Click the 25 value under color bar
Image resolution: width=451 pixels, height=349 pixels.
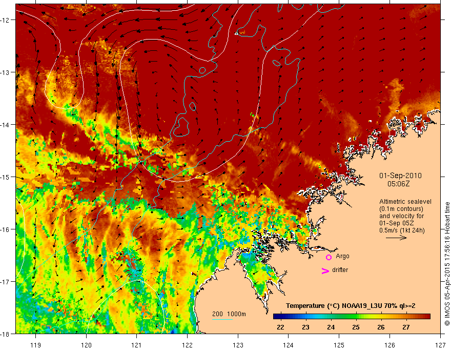356,327
